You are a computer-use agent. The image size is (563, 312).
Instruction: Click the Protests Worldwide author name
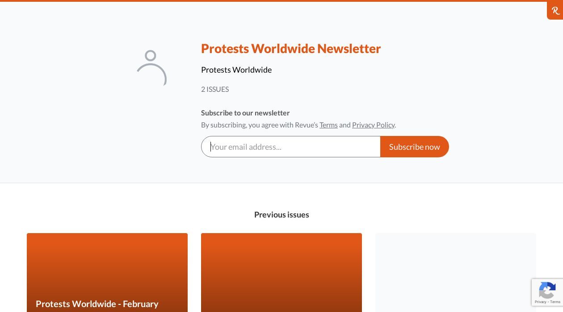pyautogui.click(x=236, y=70)
